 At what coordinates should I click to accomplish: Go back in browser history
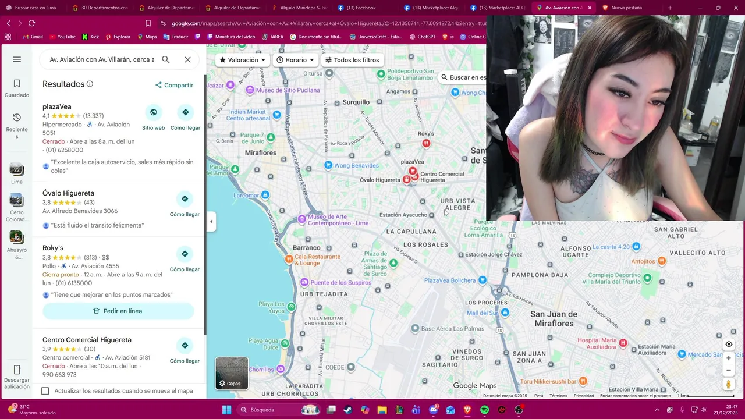point(8,23)
